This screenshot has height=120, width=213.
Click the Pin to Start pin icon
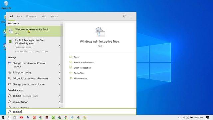tap(71, 73)
